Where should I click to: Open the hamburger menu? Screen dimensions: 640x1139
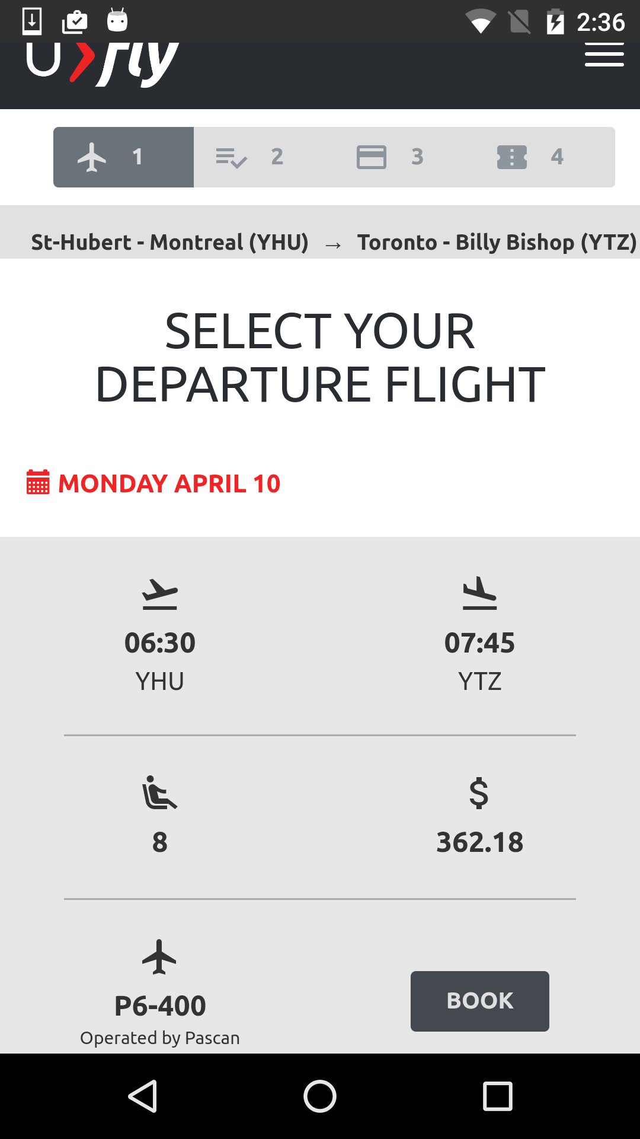(604, 56)
